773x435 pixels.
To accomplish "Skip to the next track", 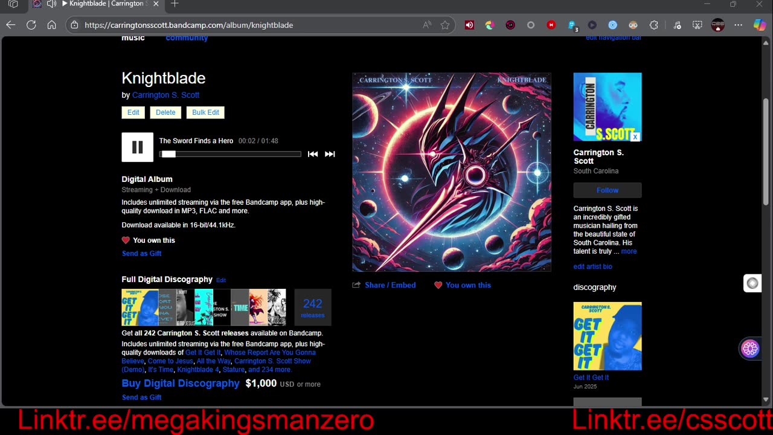I will click(330, 154).
